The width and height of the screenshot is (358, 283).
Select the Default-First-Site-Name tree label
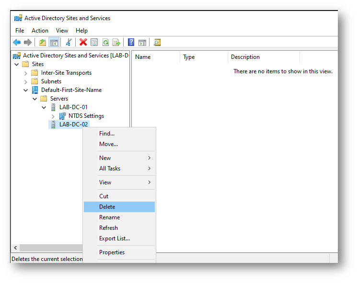(71, 90)
